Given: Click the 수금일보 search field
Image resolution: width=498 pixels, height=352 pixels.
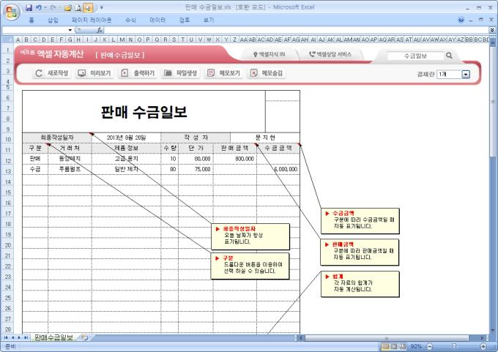Looking at the screenshot, I should 415,56.
